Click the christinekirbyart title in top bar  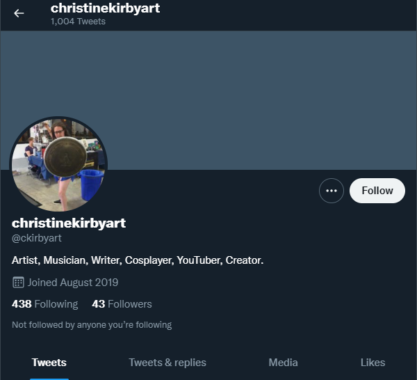(x=106, y=8)
